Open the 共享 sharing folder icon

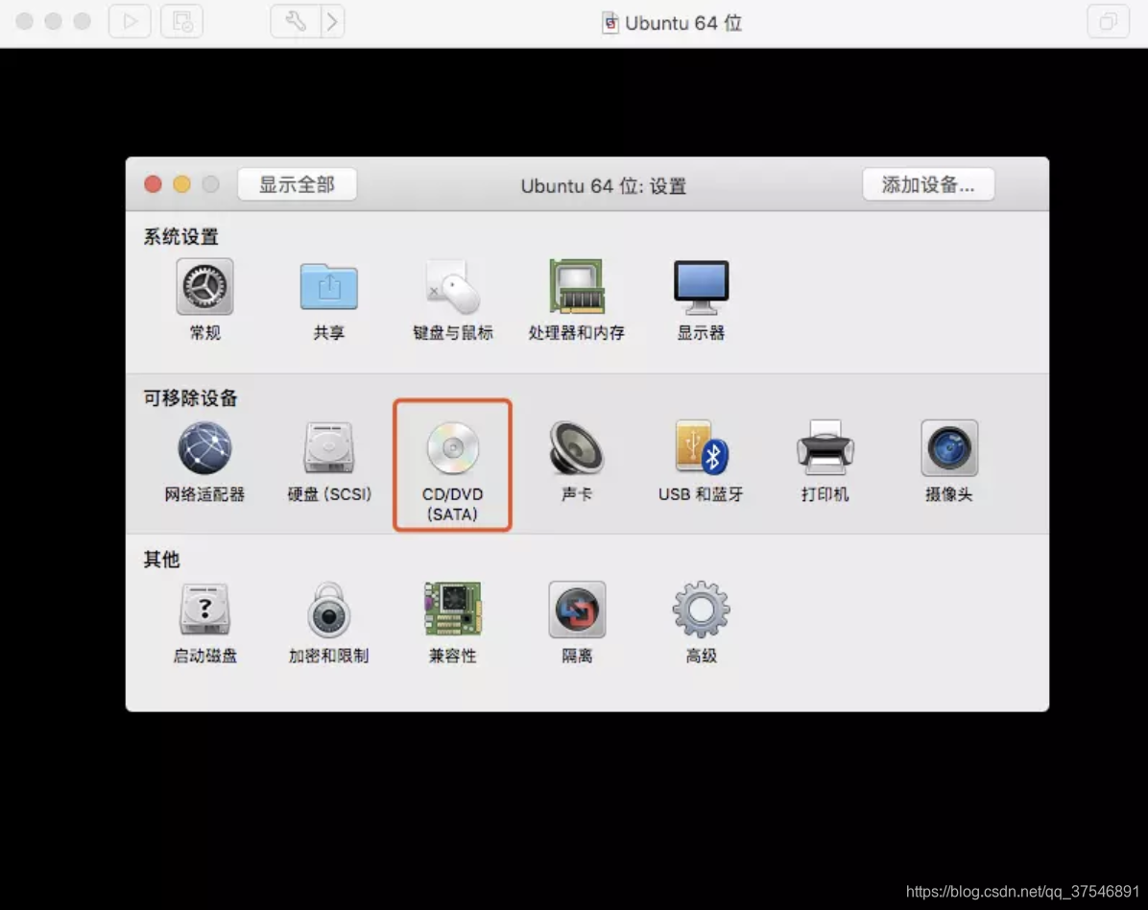tap(328, 286)
